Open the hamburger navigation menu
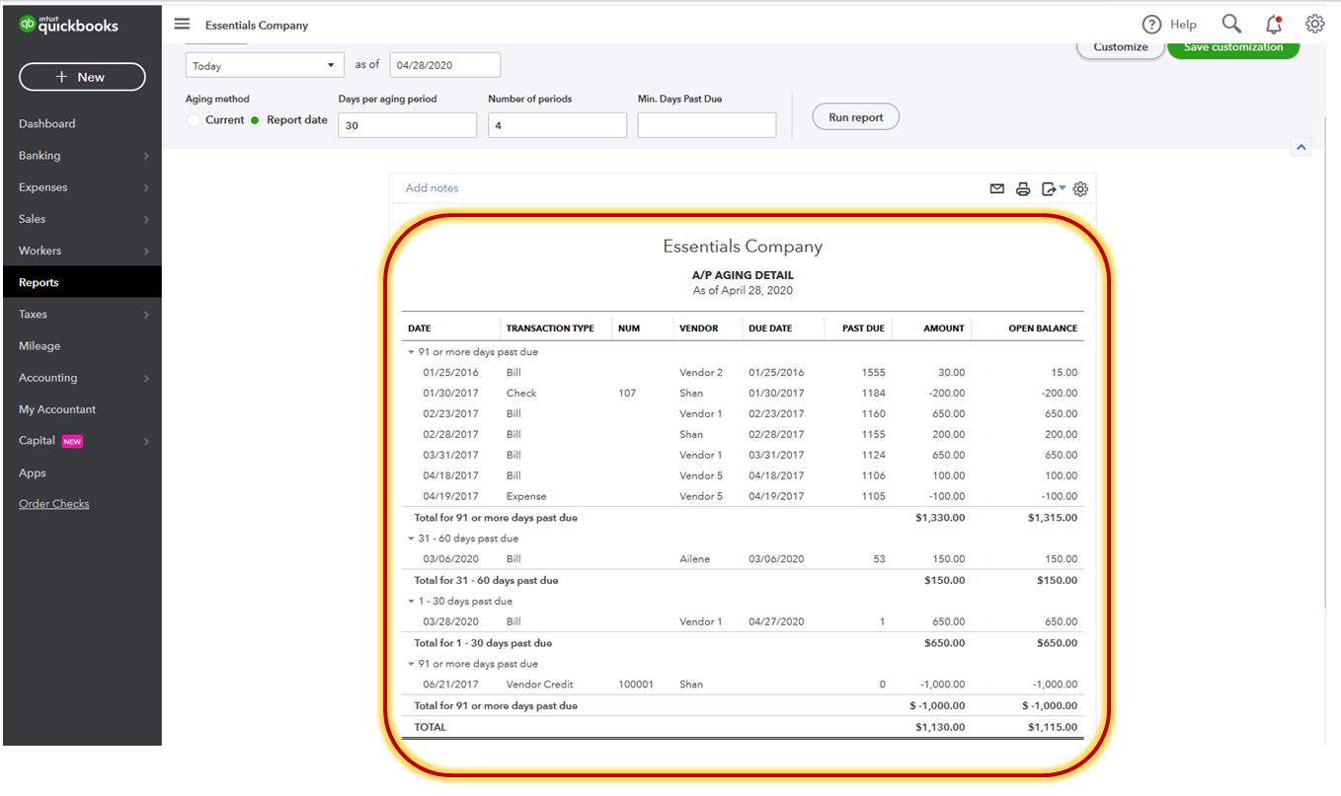 click(182, 24)
